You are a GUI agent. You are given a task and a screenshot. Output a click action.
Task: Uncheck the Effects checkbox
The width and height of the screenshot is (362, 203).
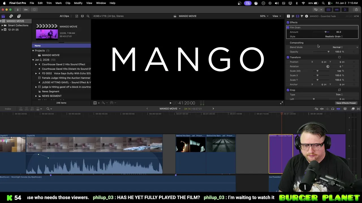288,22
